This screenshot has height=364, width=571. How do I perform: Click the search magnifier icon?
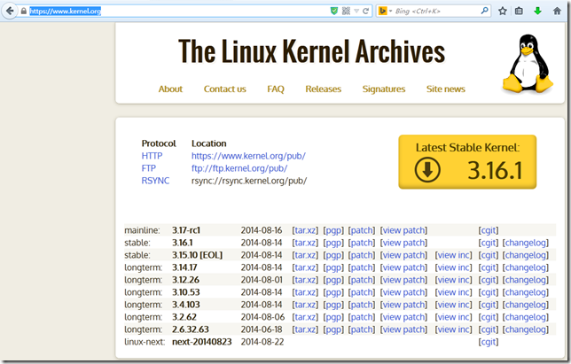(484, 11)
